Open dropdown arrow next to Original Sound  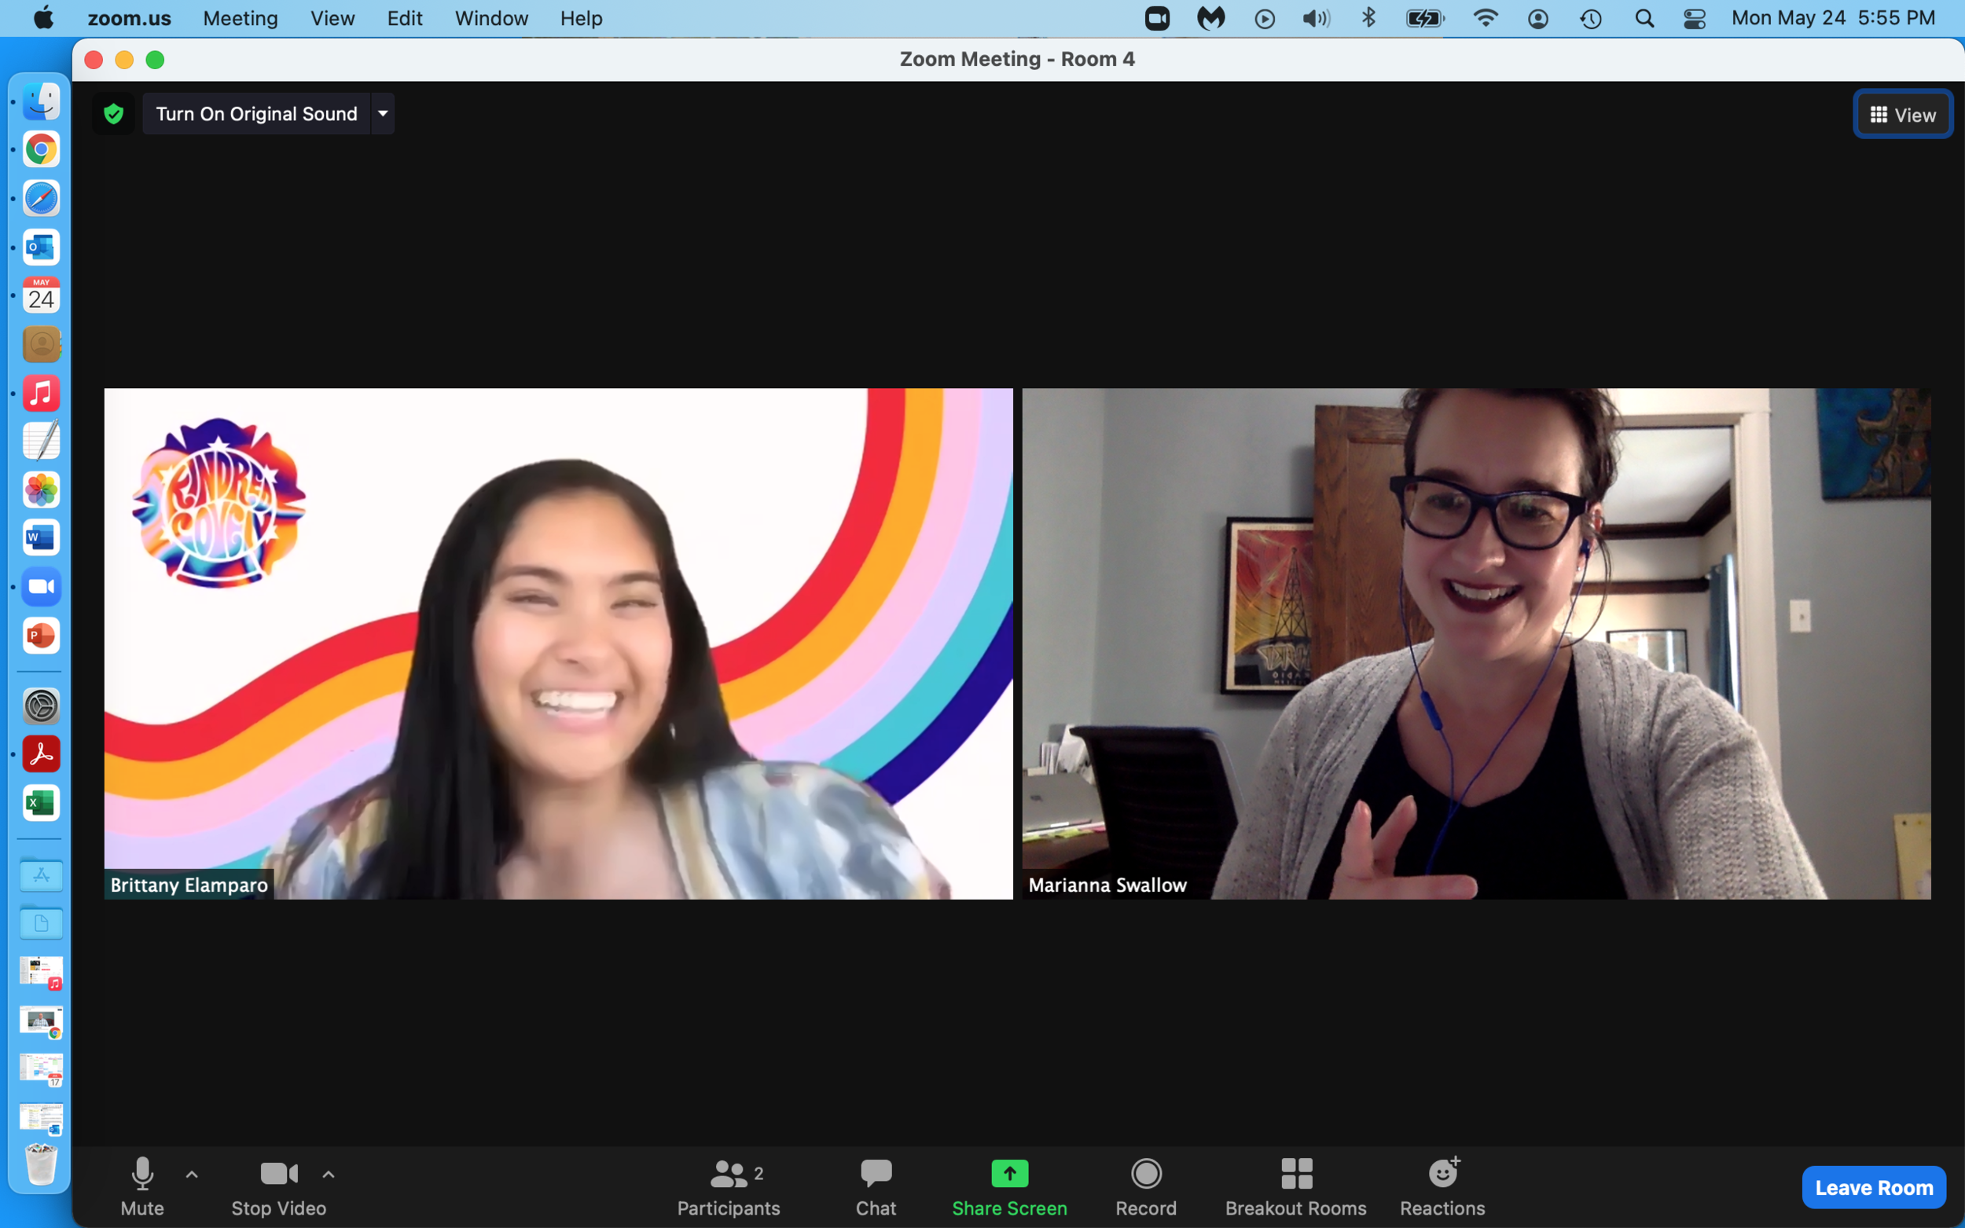pos(383,114)
